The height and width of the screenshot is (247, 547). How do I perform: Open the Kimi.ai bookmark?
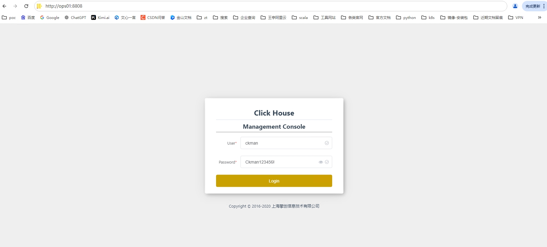(100, 17)
